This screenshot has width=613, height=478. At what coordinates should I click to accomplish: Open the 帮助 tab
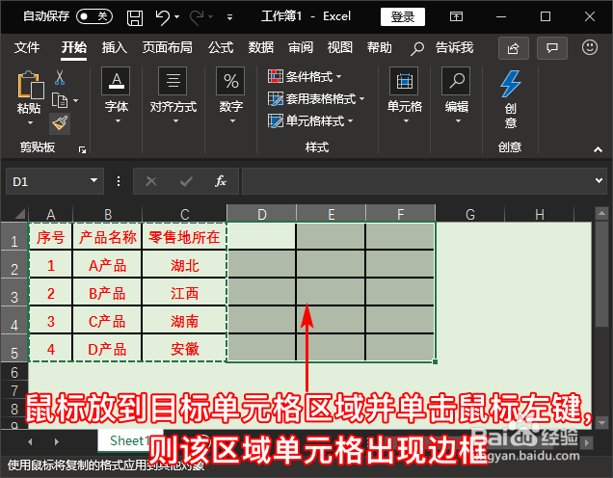click(x=379, y=47)
